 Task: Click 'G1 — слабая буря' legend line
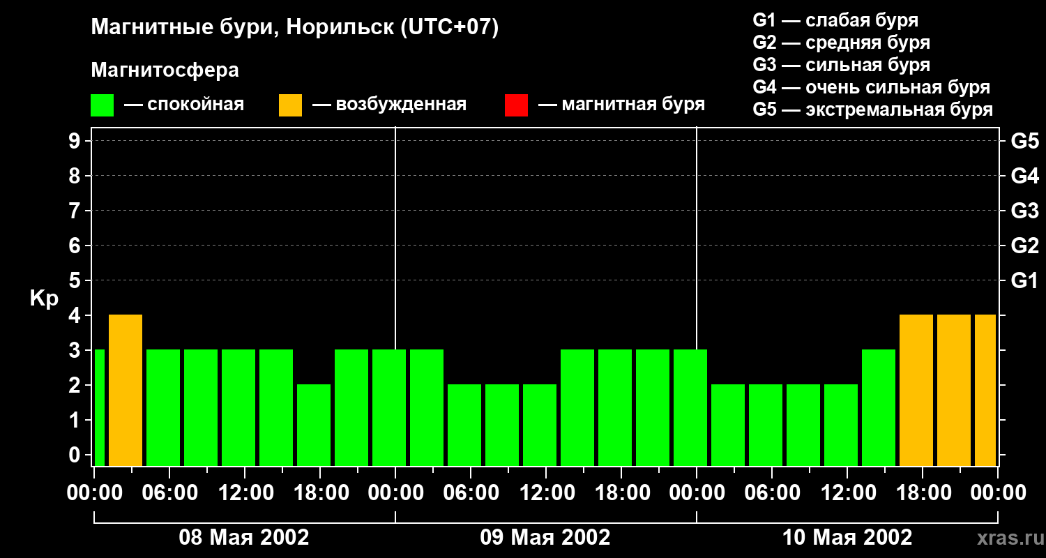tap(835, 20)
